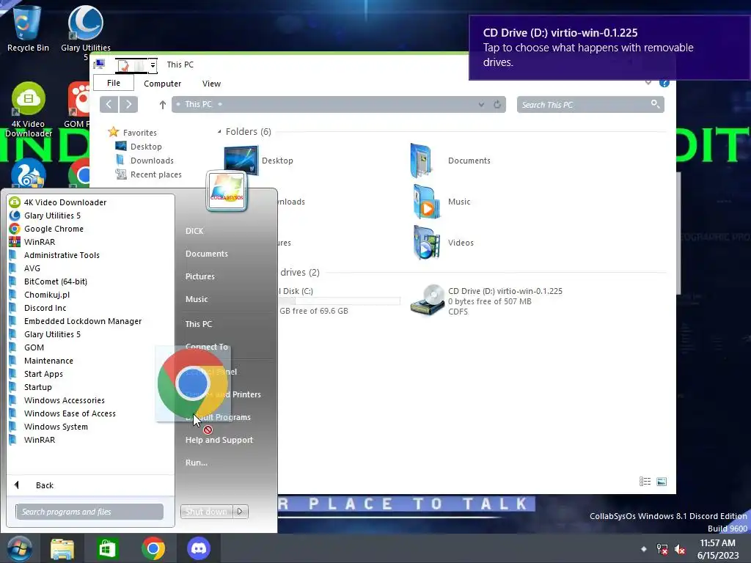751x563 pixels.
Task: Open the View ribbon tab
Action: point(211,84)
